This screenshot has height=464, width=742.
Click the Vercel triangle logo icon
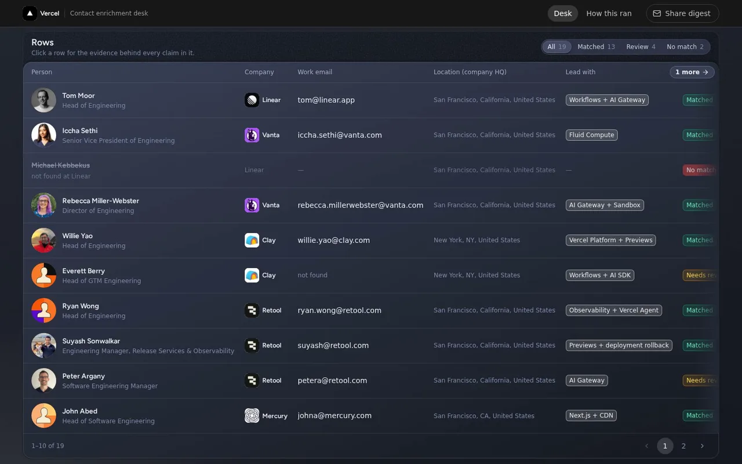[30, 13]
